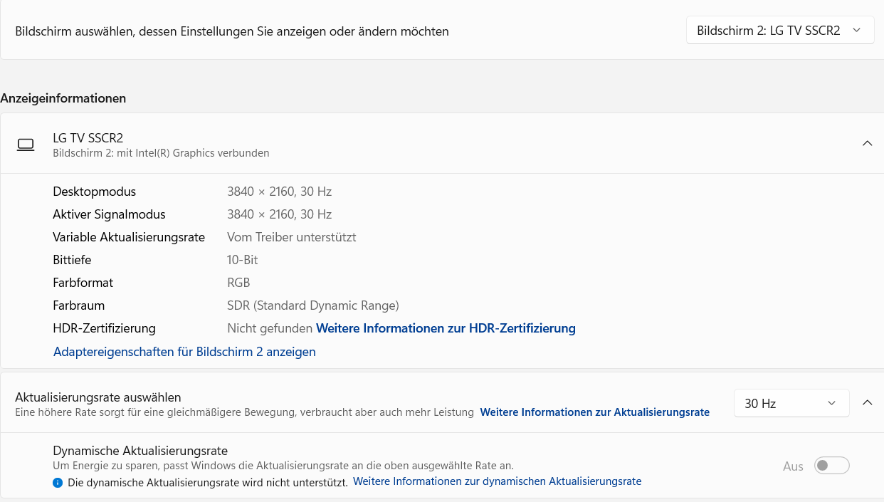Click the blue info icon about dynamic refresh rate
884x502 pixels.
coord(58,482)
